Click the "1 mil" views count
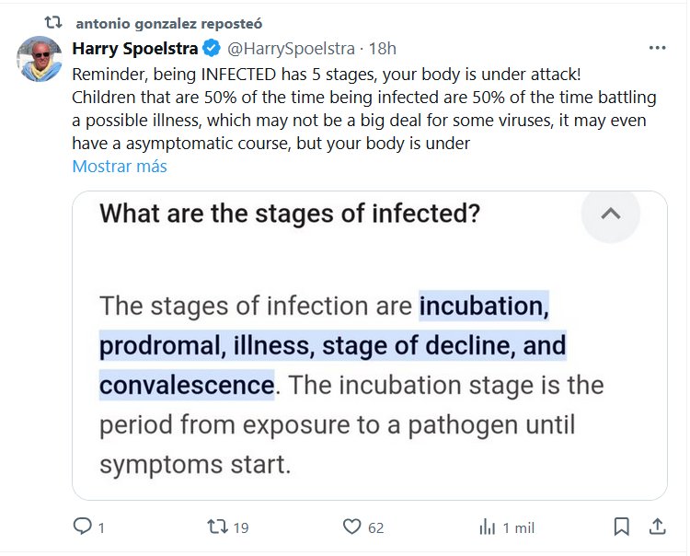Image resolution: width=690 pixels, height=556 pixels. point(518,528)
